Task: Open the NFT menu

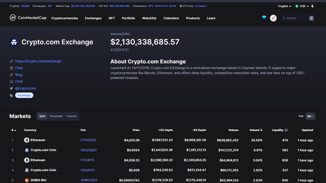Action: tap(112, 18)
